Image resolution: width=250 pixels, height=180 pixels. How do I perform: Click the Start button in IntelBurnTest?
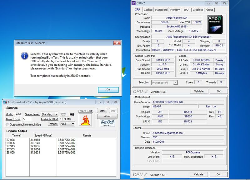(102, 111)
